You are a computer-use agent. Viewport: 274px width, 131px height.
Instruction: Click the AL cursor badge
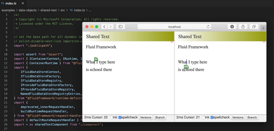pos(96,59)
